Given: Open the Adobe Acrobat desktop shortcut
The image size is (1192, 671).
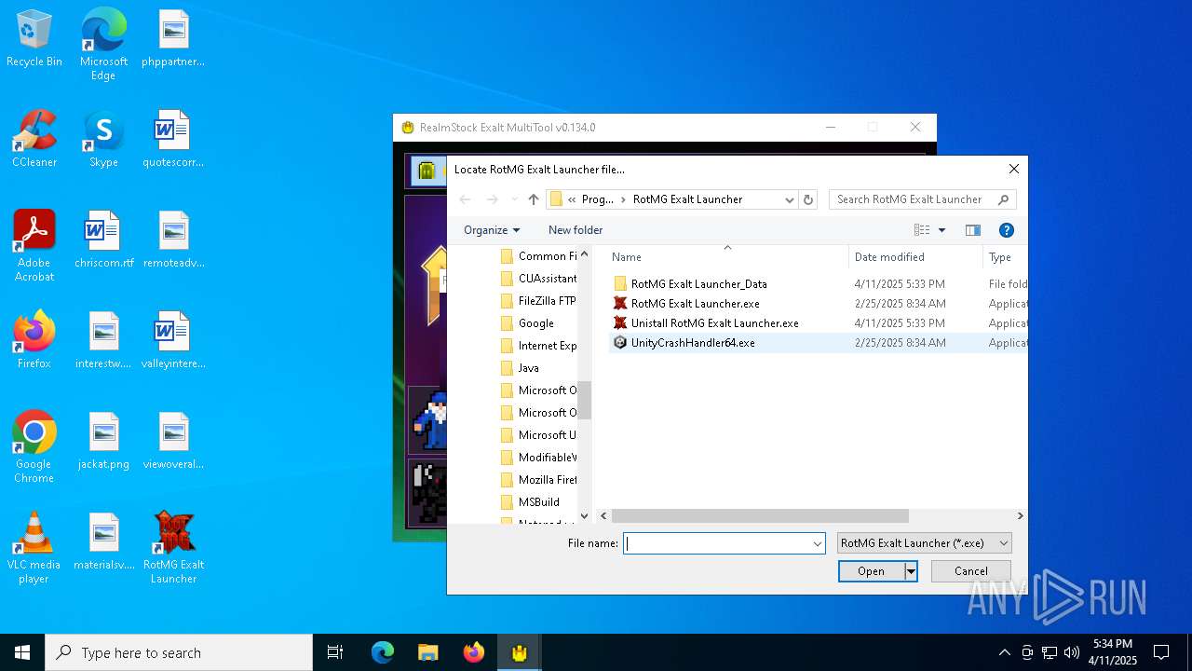Looking at the screenshot, I should point(34,246).
